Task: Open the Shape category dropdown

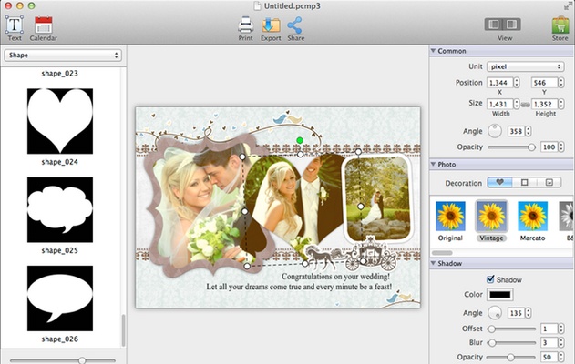Action: pyautogui.click(x=63, y=56)
